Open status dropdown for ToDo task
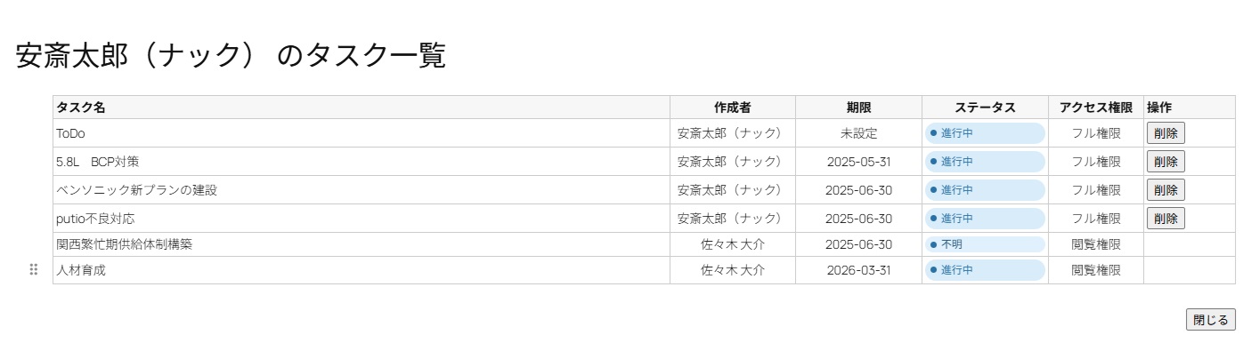1251x343 pixels. [x=985, y=133]
